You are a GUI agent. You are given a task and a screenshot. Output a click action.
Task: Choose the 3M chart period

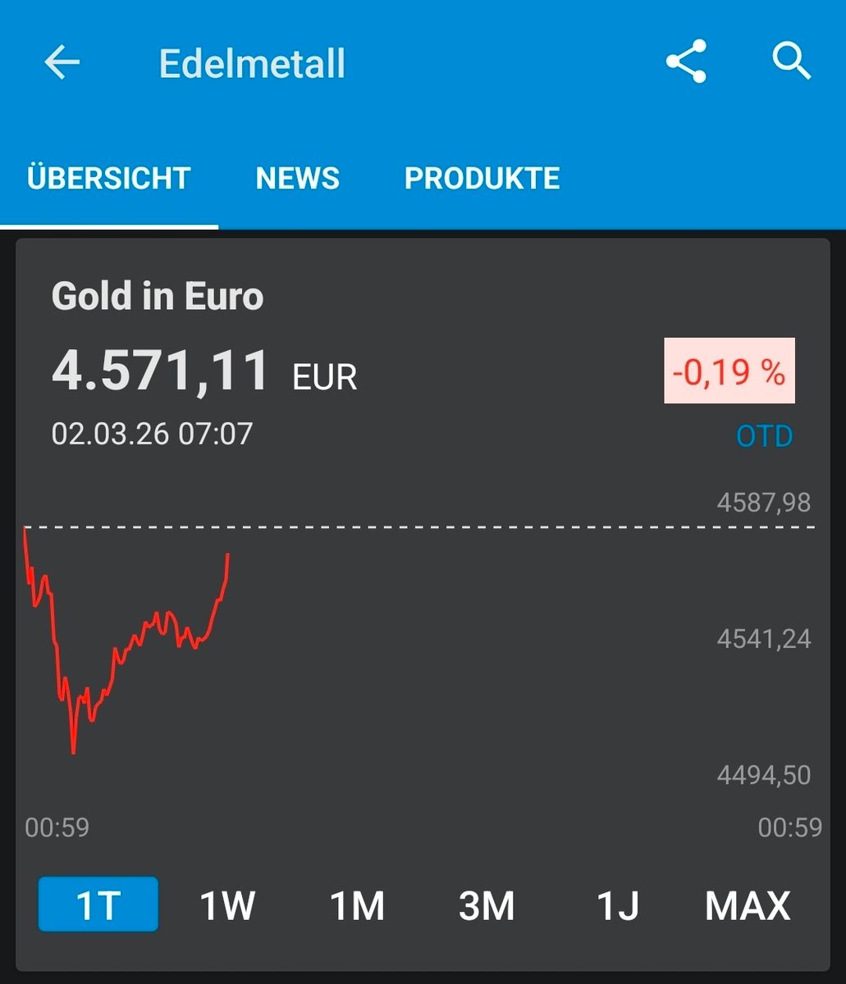(487, 904)
